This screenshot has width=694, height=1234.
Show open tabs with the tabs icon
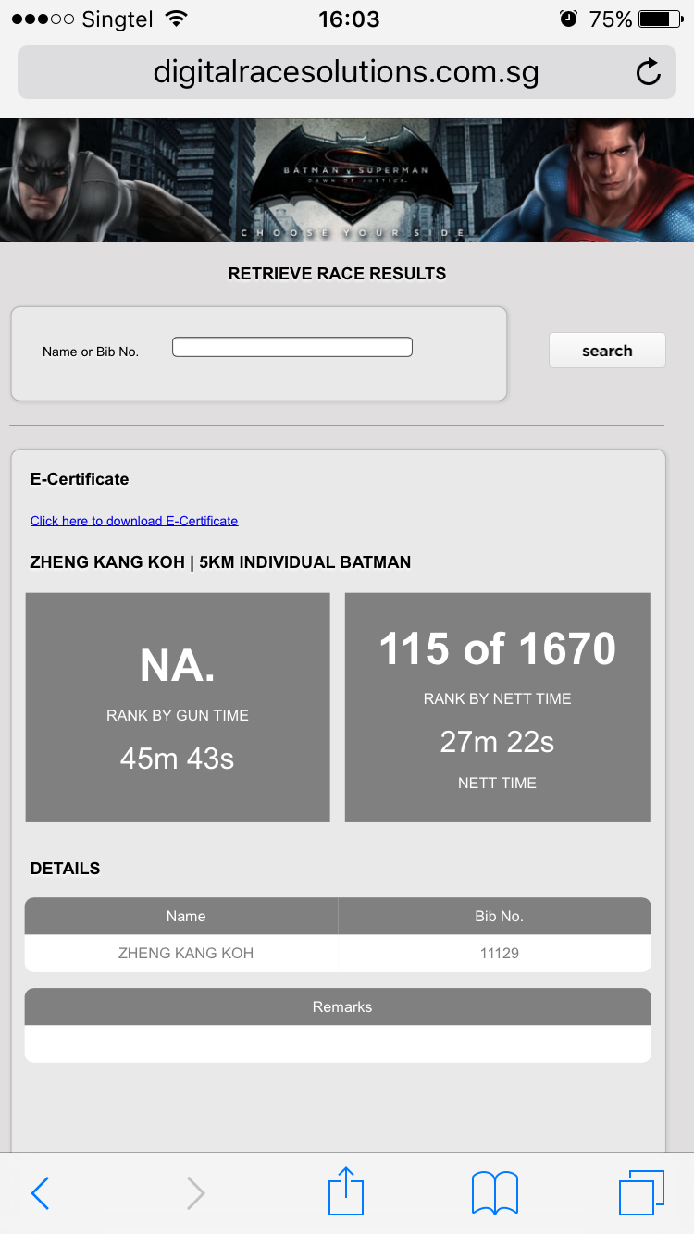pos(641,1192)
